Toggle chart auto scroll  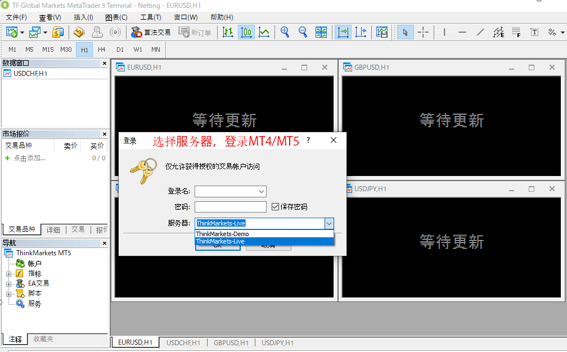(x=343, y=32)
